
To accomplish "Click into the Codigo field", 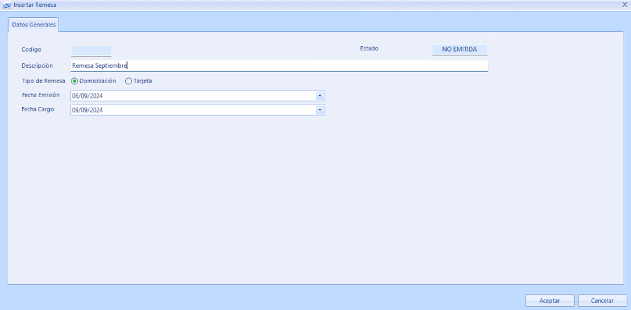I will [x=91, y=50].
